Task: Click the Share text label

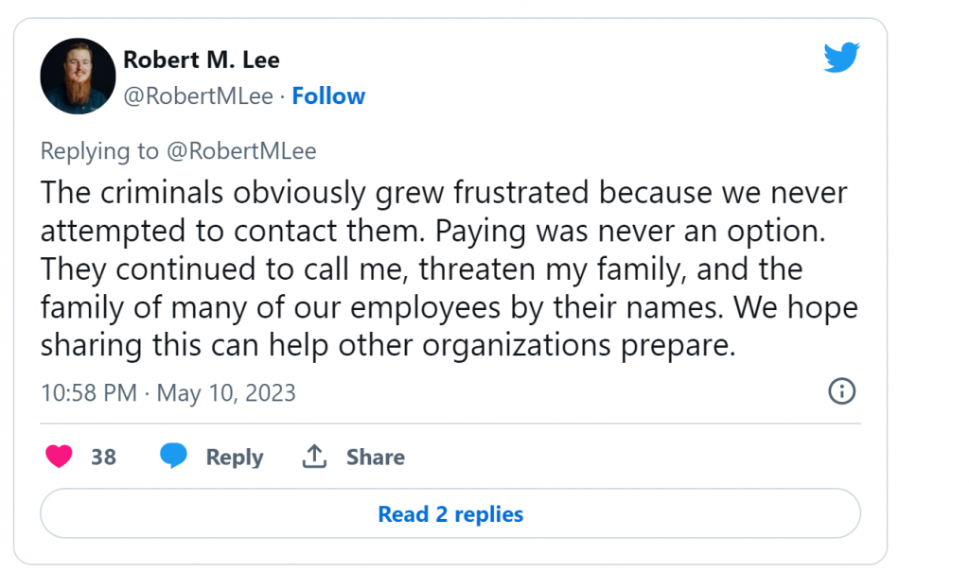Action: tap(375, 458)
